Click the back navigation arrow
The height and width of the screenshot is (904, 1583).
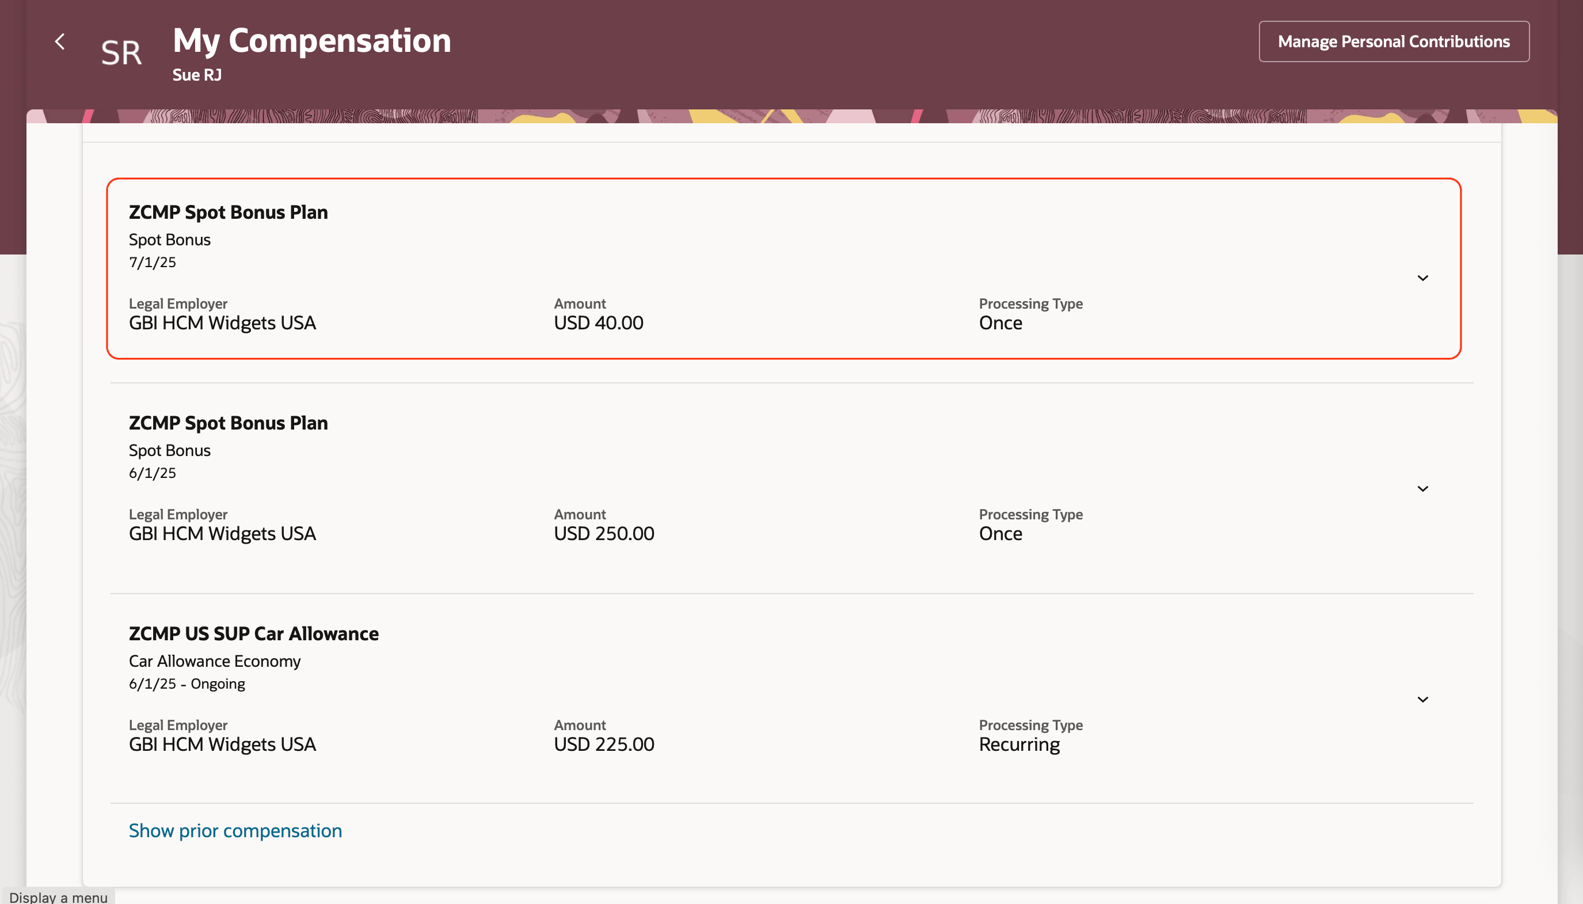pos(60,41)
